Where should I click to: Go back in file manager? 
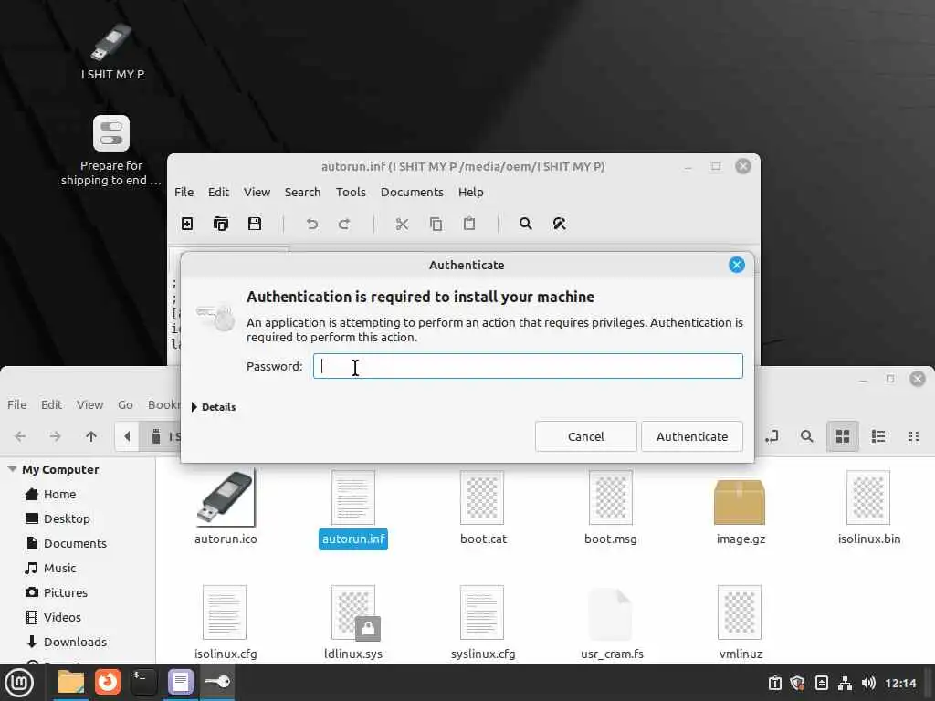(20, 436)
